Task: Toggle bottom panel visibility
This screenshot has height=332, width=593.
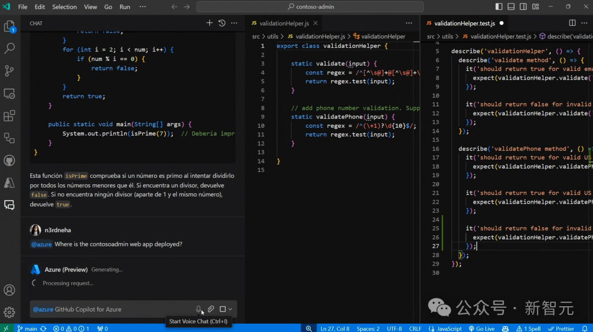Action: pos(511,7)
